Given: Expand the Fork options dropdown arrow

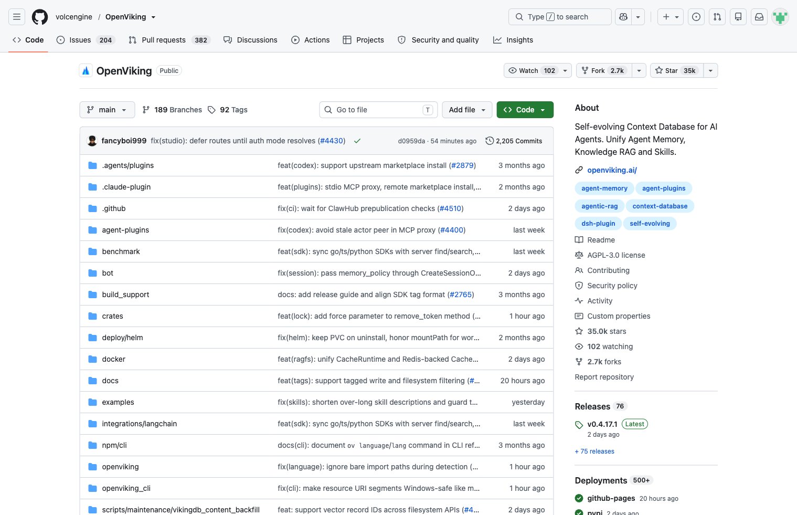Looking at the screenshot, I should coord(639,70).
